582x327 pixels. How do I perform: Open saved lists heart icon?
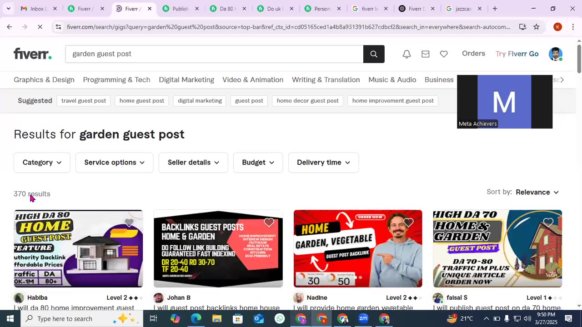pyautogui.click(x=444, y=54)
